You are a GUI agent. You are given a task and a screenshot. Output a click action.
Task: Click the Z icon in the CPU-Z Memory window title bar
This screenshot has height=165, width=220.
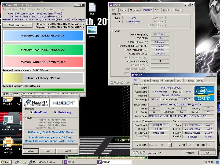tap(111, 5)
